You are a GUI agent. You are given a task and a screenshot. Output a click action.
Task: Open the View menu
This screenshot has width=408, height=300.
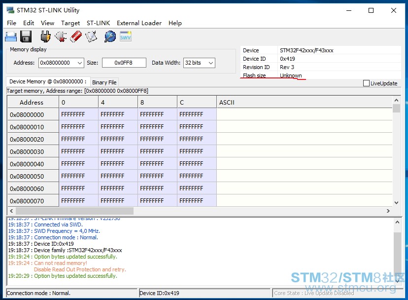pos(47,23)
